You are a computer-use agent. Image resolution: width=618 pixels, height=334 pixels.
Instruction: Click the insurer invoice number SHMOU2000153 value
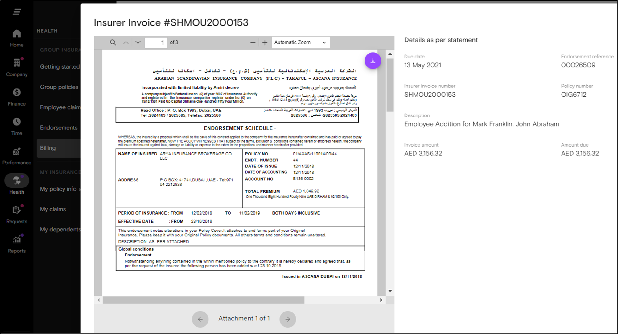[x=430, y=95]
